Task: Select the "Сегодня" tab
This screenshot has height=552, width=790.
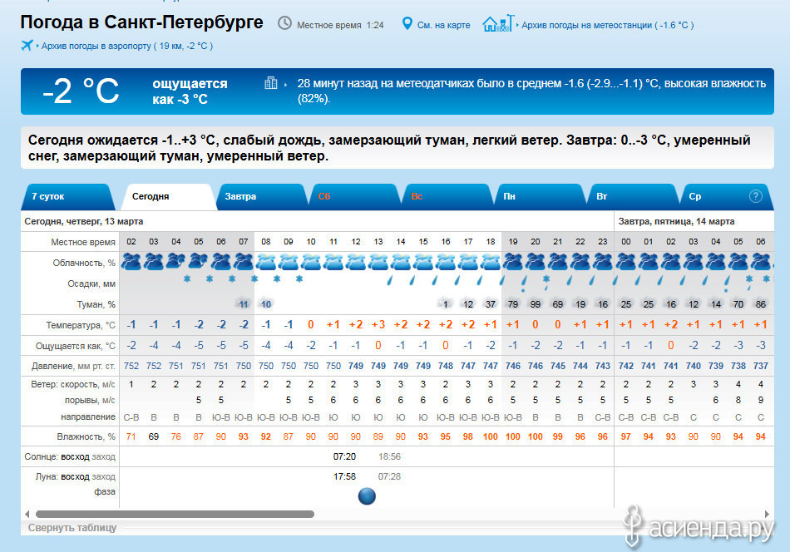Action: coord(168,196)
